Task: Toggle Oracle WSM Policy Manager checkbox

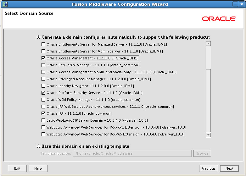Action: (43, 100)
